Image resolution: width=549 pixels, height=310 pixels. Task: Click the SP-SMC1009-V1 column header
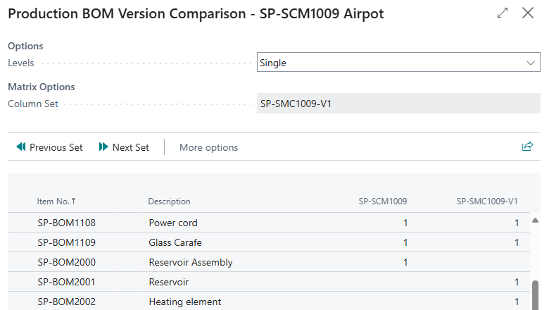487,201
